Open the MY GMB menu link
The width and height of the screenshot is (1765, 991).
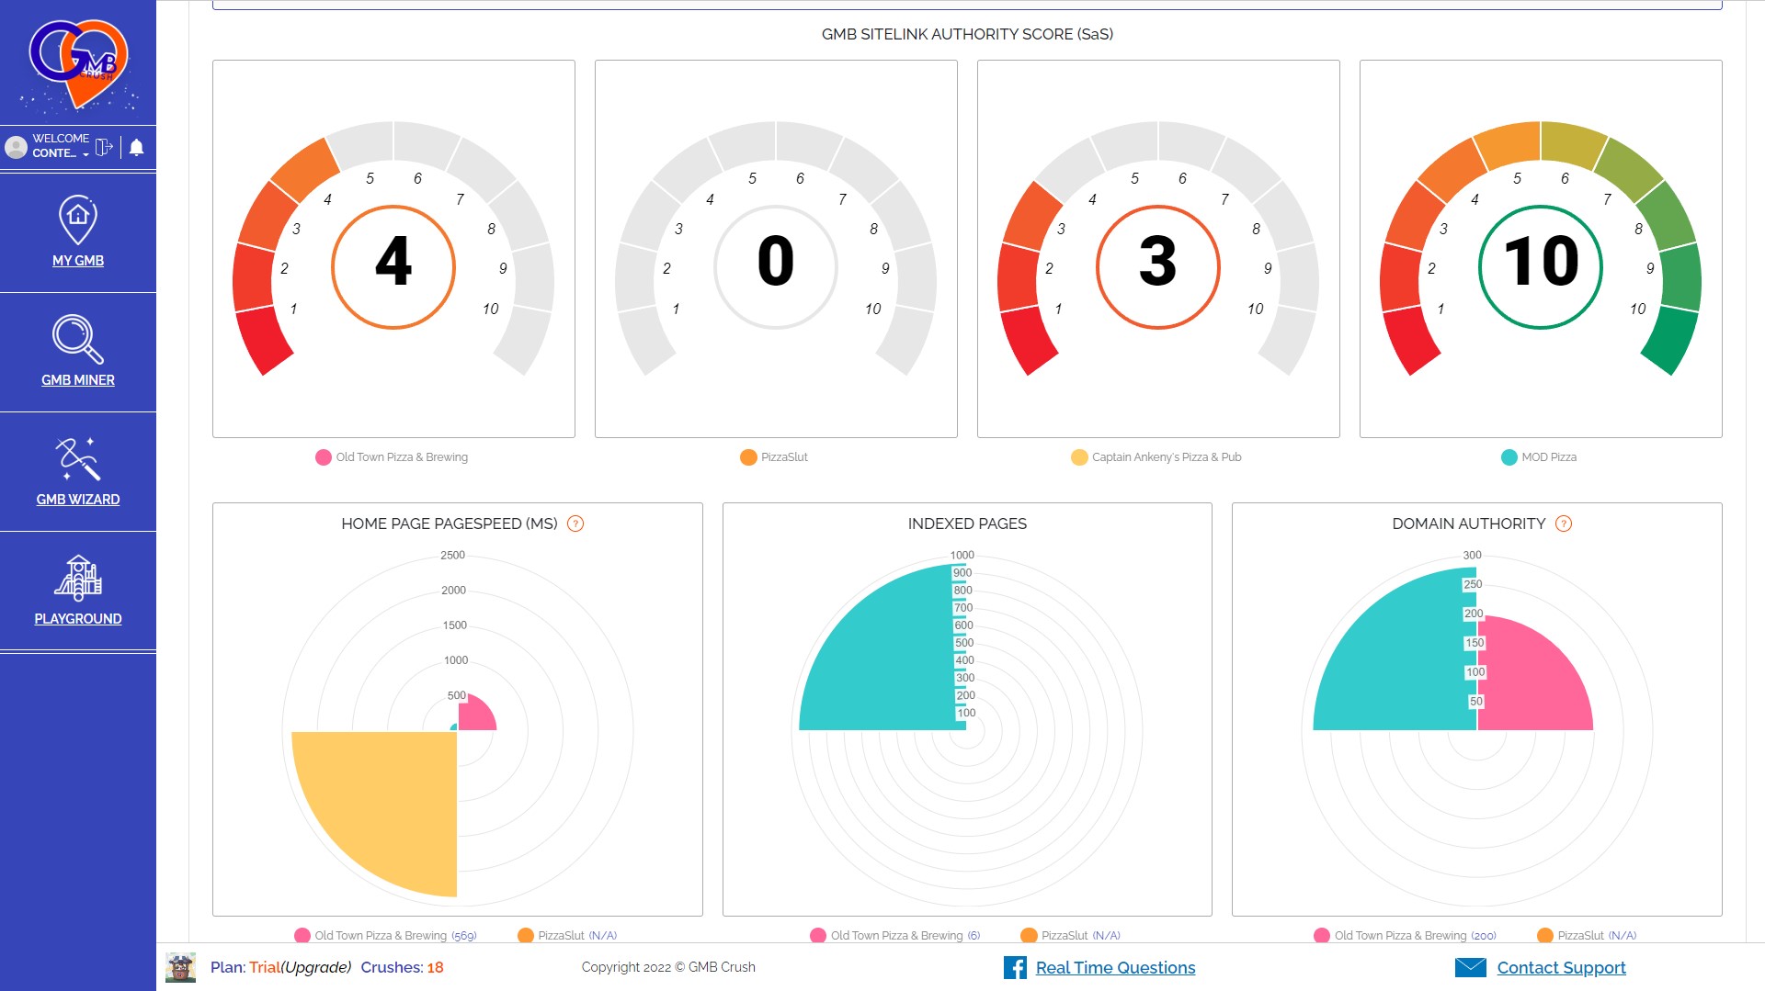coord(78,261)
